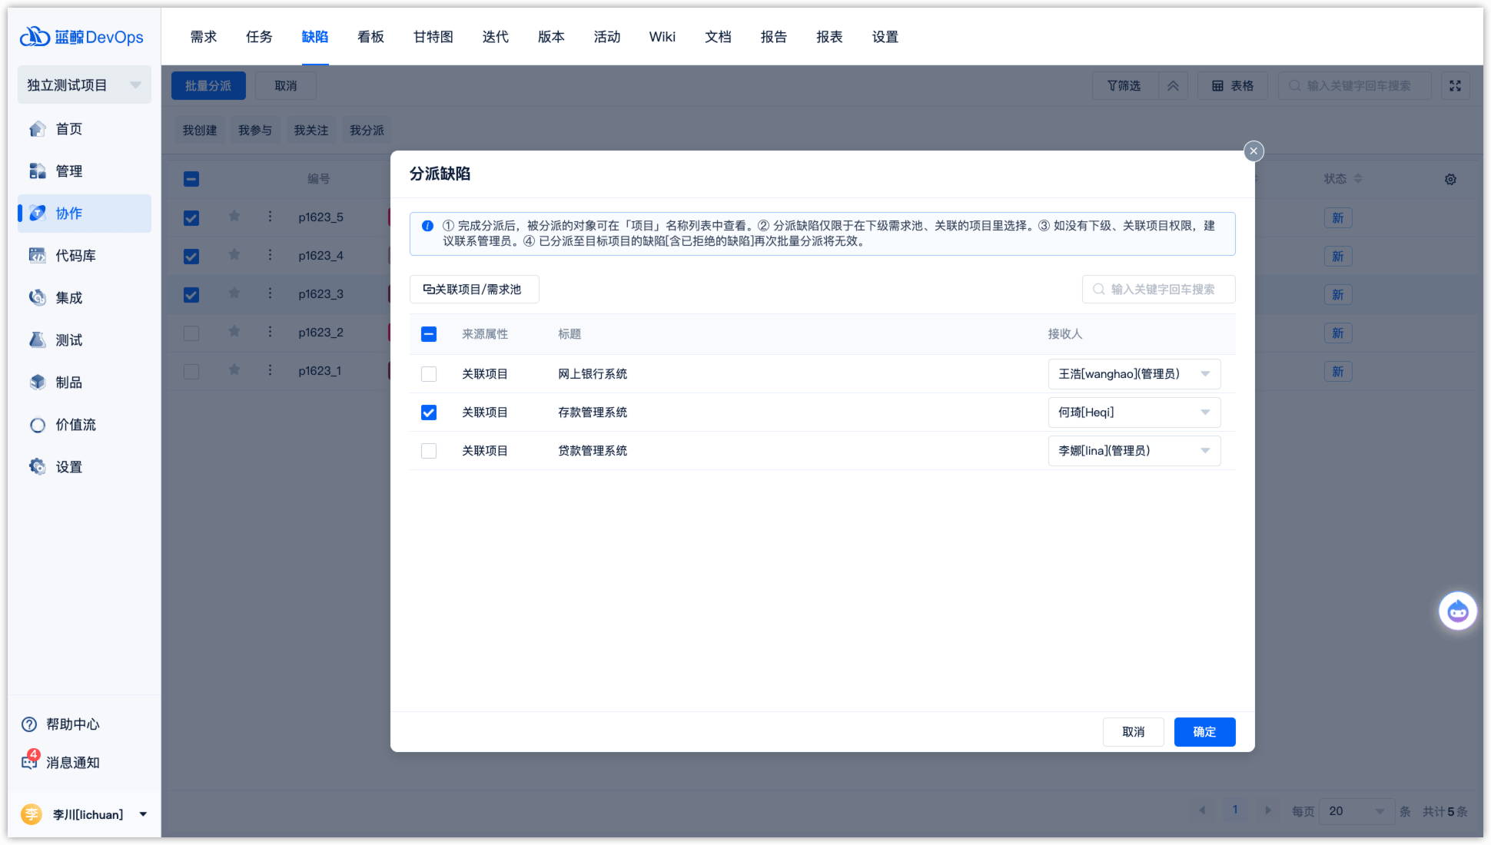Uncheck the 存款管理系统 row checkbox

(429, 413)
